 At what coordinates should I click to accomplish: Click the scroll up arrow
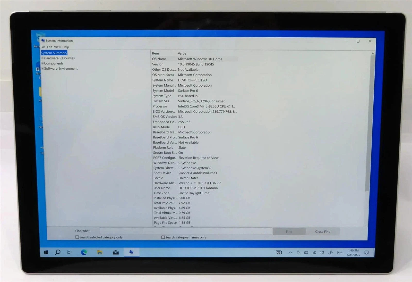(x=373, y=53)
